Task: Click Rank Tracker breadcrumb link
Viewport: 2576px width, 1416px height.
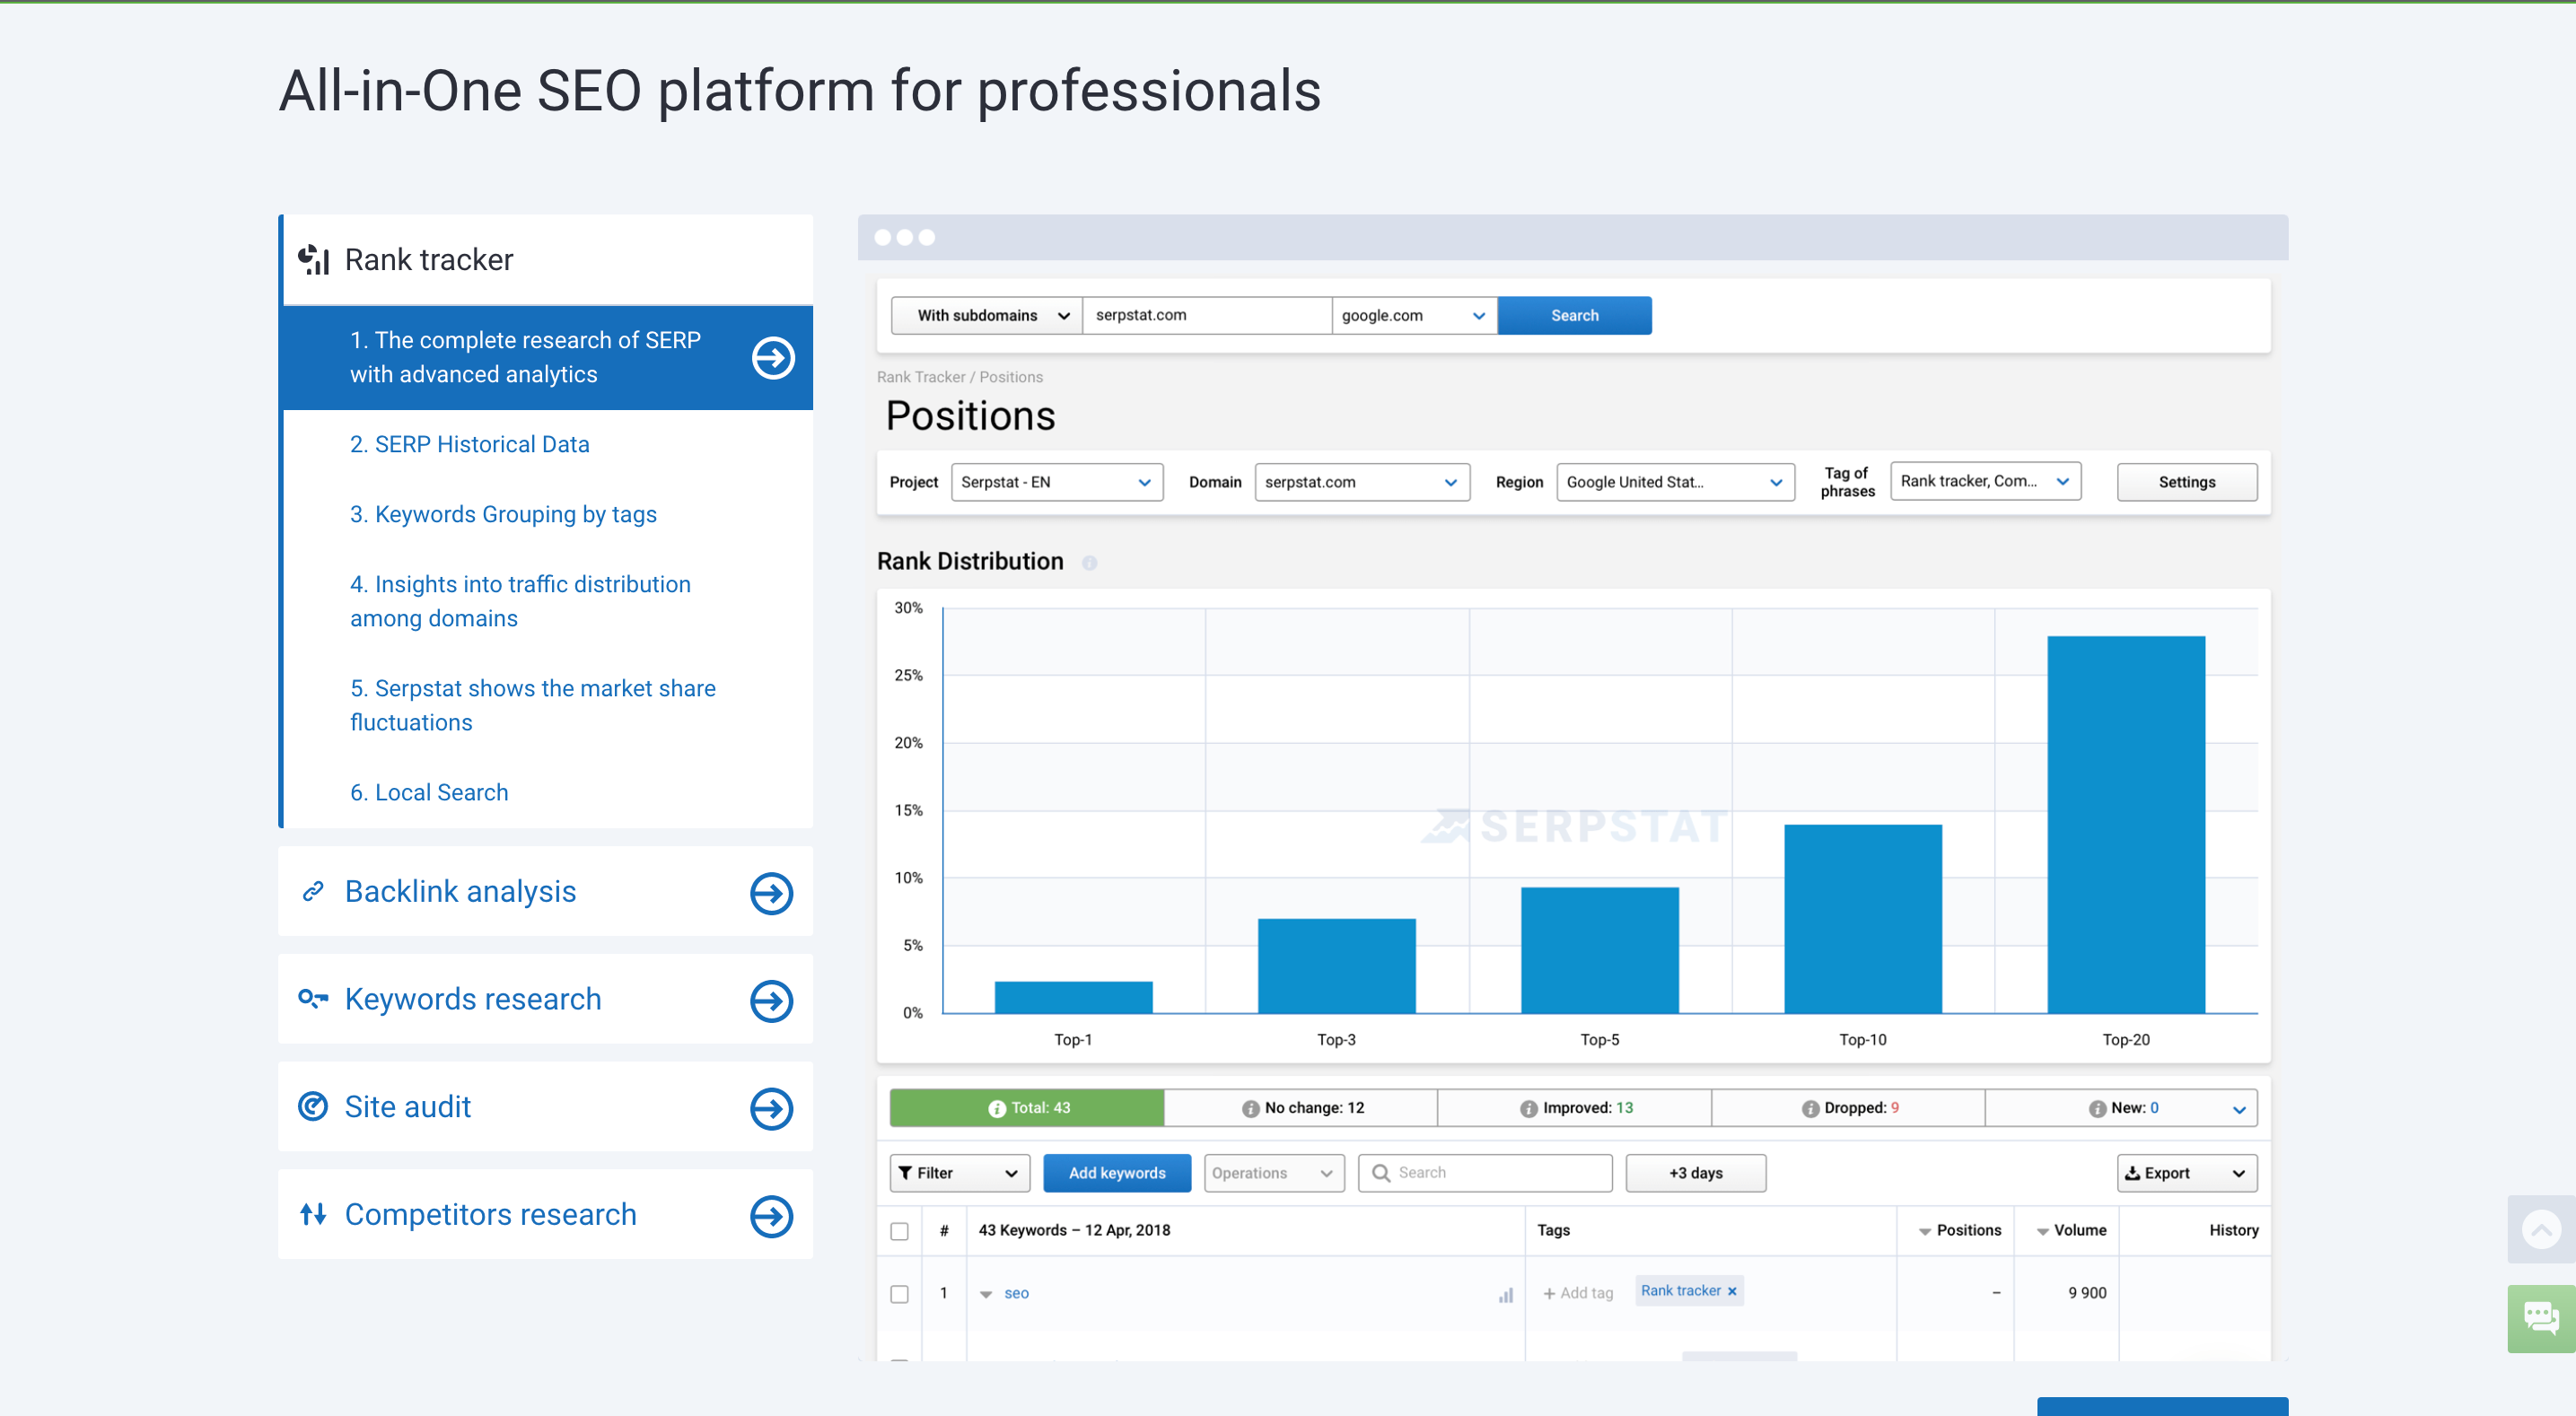Action: [921, 377]
